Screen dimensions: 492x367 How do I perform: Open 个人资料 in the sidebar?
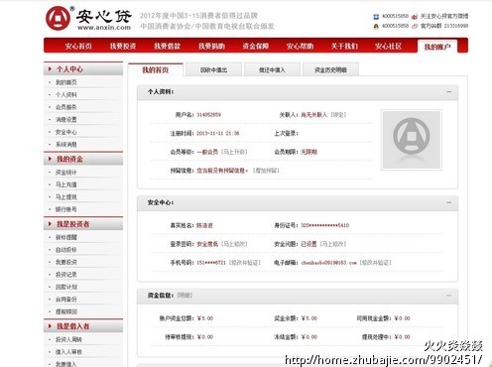click(66, 95)
